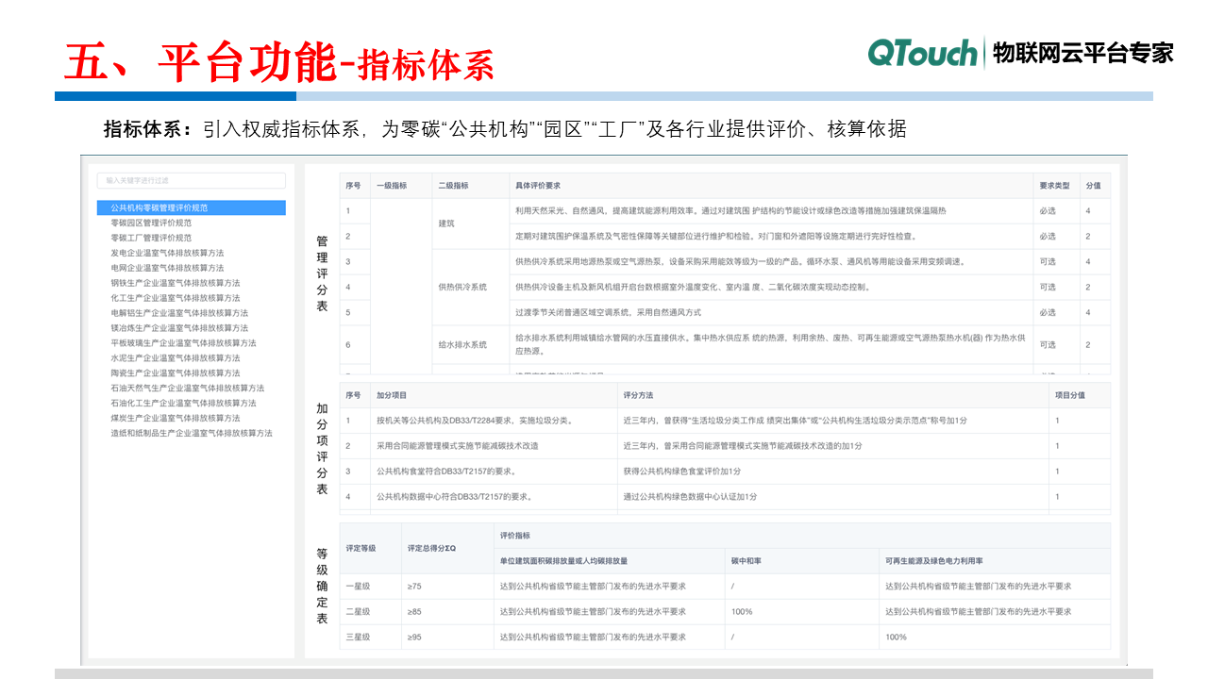Select 平板玻璃生产企业温室气体排放核算方法

pos(183,343)
